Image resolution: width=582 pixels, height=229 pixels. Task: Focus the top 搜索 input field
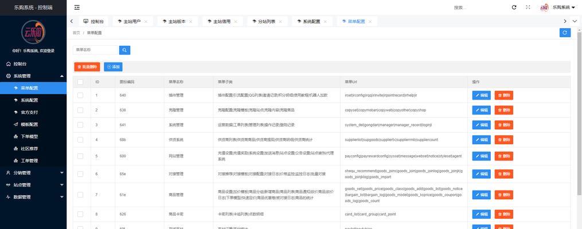(479, 7)
